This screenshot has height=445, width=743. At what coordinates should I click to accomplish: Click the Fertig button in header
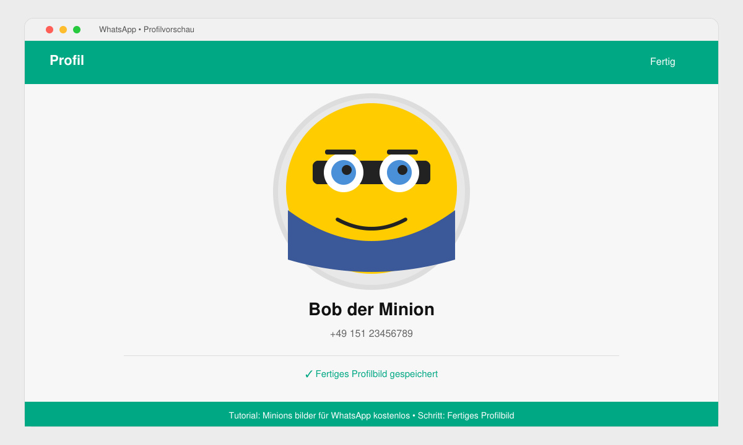click(663, 62)
